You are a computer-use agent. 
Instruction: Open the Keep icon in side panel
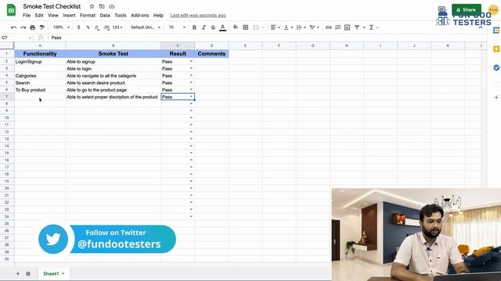click(496, 49)
